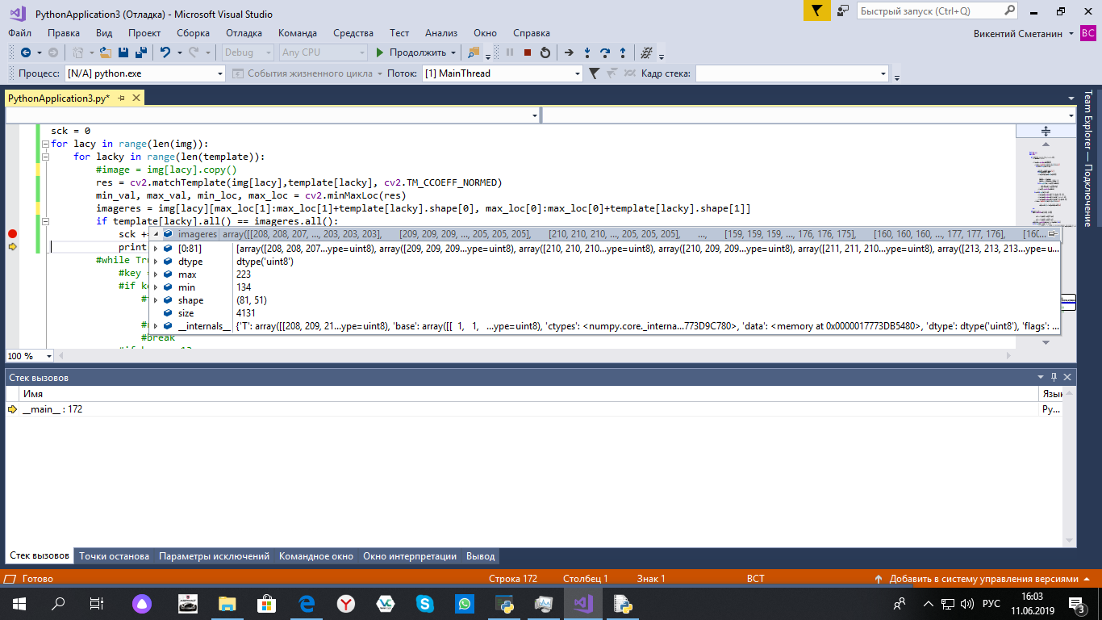Pin the PythonApplication3.py tab
This screenshot has height=620, width=1102.
(x=122, y=98)
